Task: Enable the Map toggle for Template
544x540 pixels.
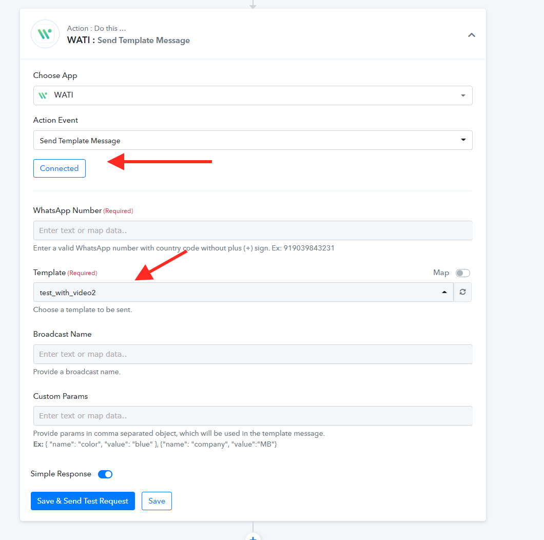Action: coord(462,273)
